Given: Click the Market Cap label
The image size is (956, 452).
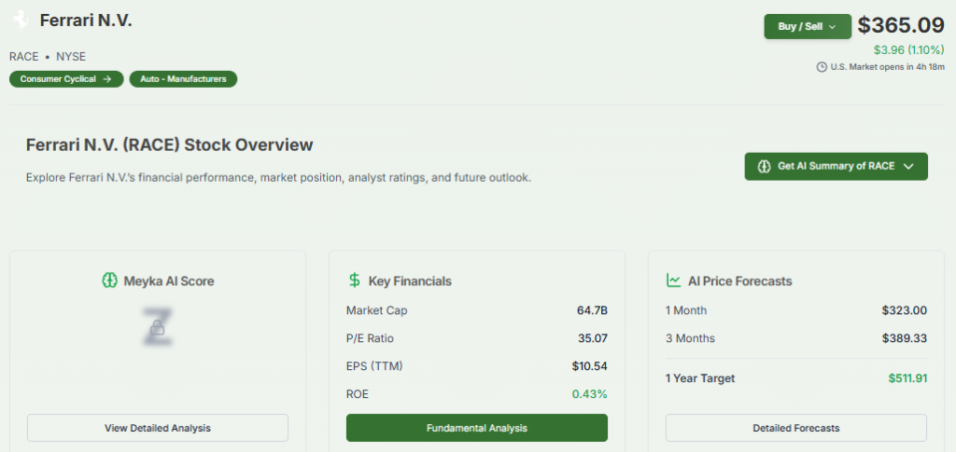Looking at the screenshot, I should [x=377, y=311].
